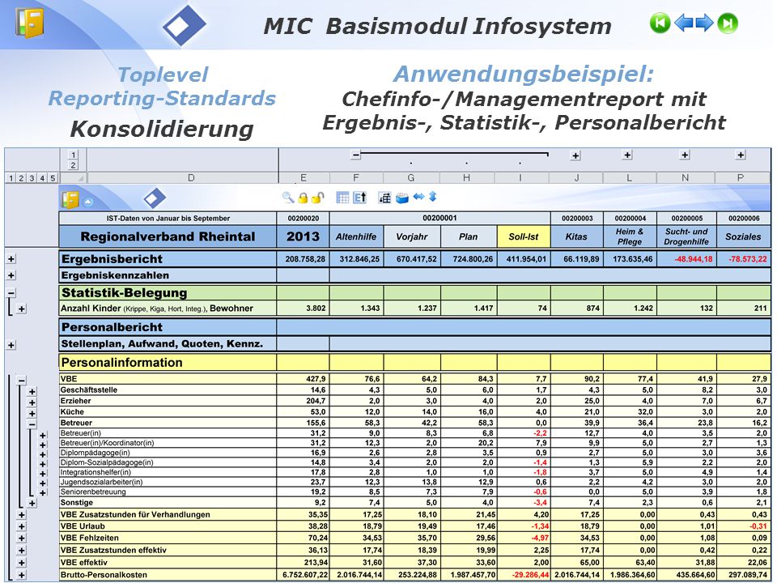
Task: Click the yellow Soll-Ist heading
Action: click(x=524, y=237)
